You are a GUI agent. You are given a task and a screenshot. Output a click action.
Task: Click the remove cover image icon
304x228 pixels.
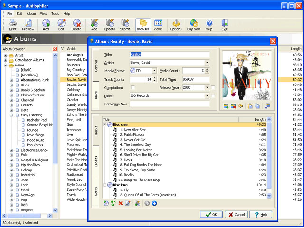[233, 106]
